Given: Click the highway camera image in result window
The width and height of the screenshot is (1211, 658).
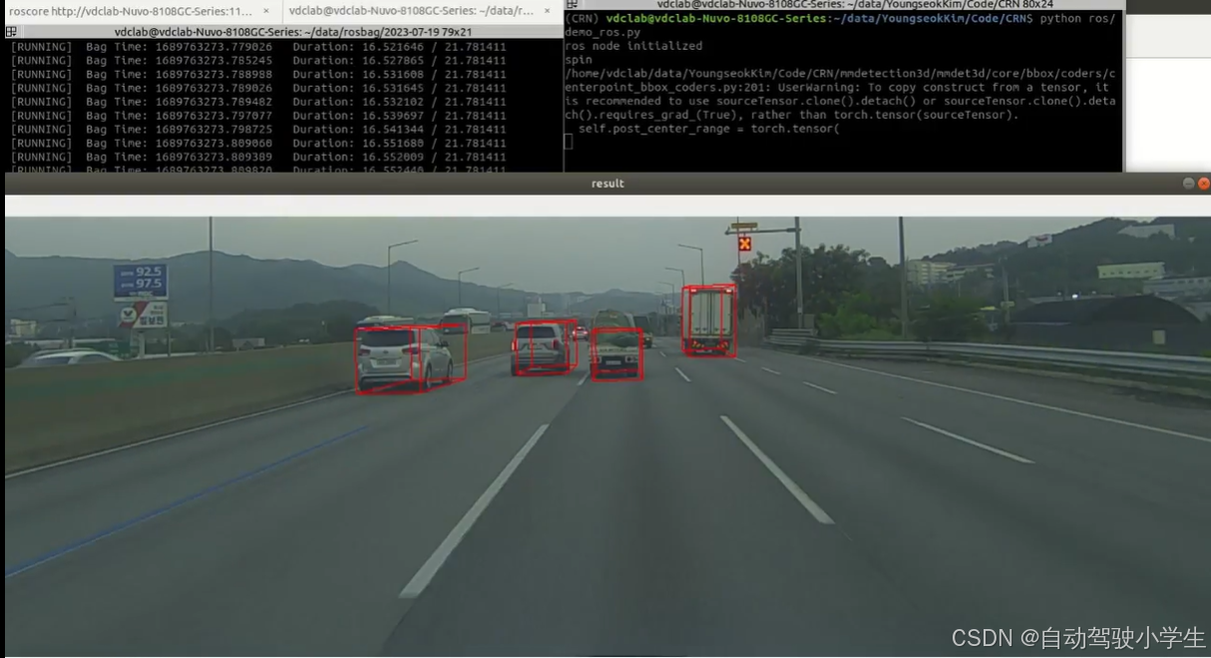Looking at the screenshot, I should pyautogui.click(x=607, y=437).
